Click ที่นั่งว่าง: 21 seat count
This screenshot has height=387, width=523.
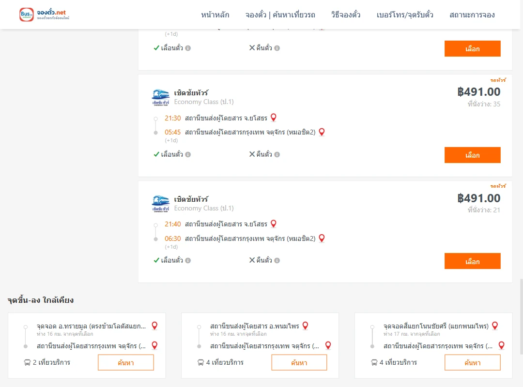coord(484,210)
